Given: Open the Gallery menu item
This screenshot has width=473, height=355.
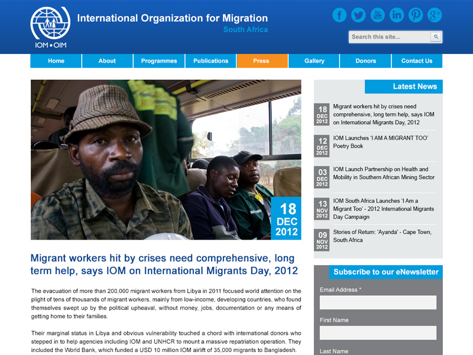Looking at the screenshot, I should click(x=314, y=61).
